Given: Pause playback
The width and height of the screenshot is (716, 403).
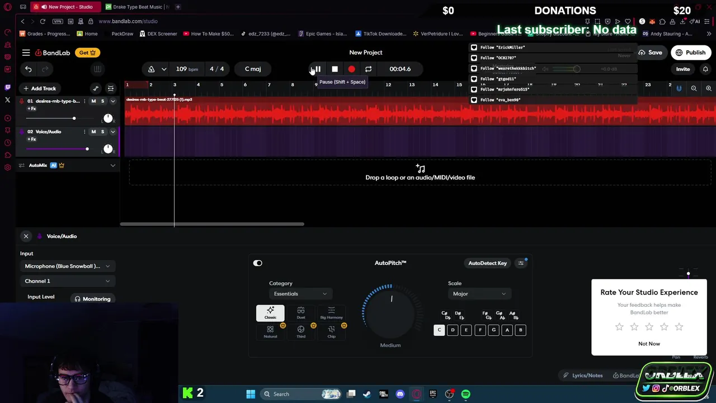Looking at the screenshot, I should 317,69.
